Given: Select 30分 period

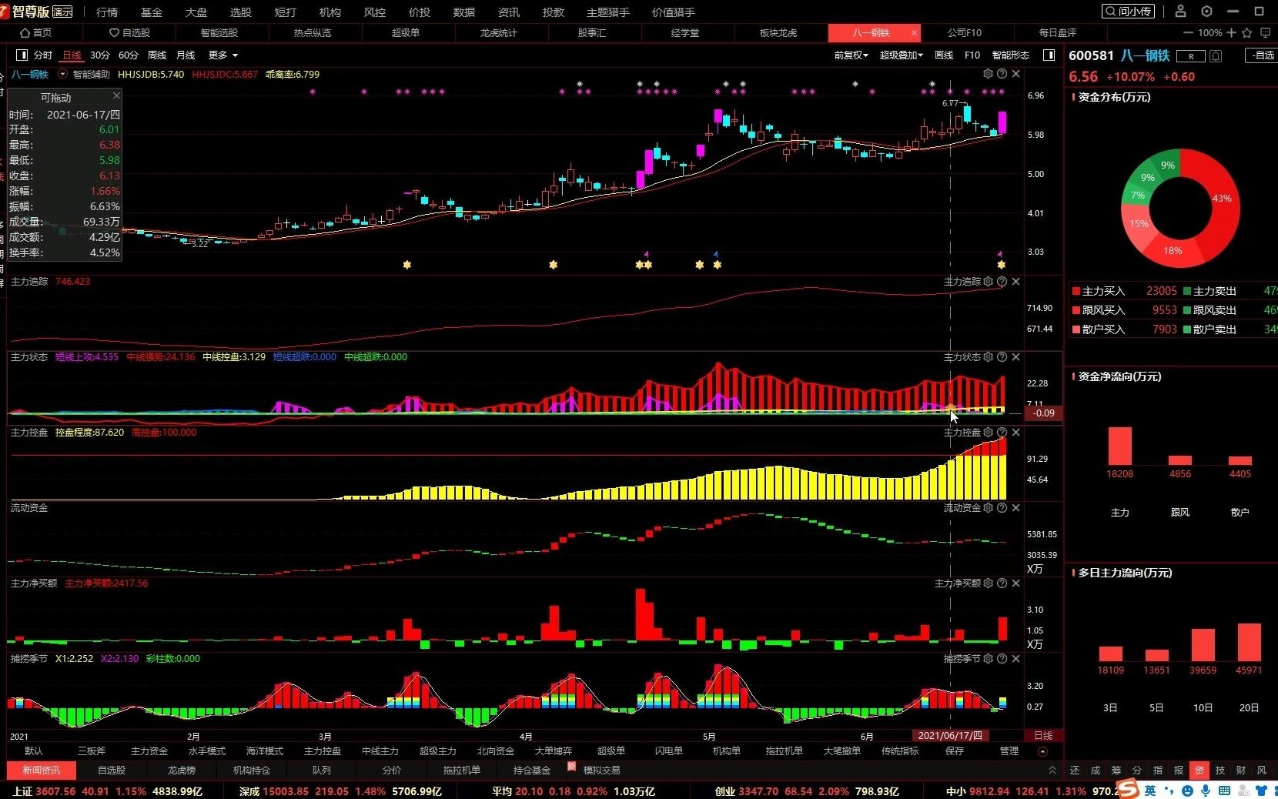Looking at the screenshot, I should click(100, 55).
